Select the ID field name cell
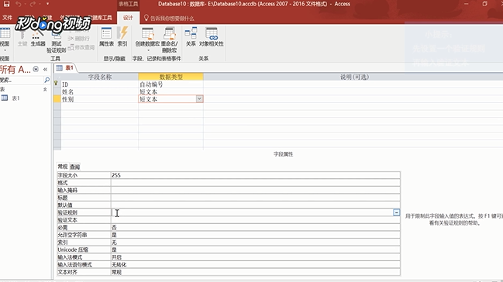Image resolution: width=503 pixels, height=282 pixels. [x=100, y=84]
